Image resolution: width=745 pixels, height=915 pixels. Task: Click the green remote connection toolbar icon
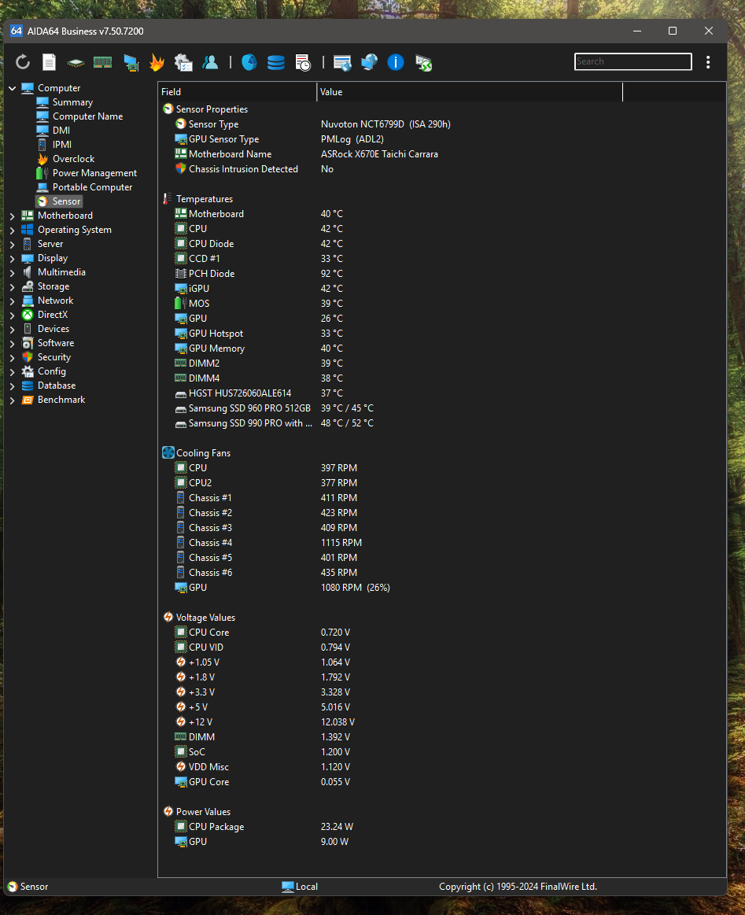pyautogui.click(x=423, y=62)
